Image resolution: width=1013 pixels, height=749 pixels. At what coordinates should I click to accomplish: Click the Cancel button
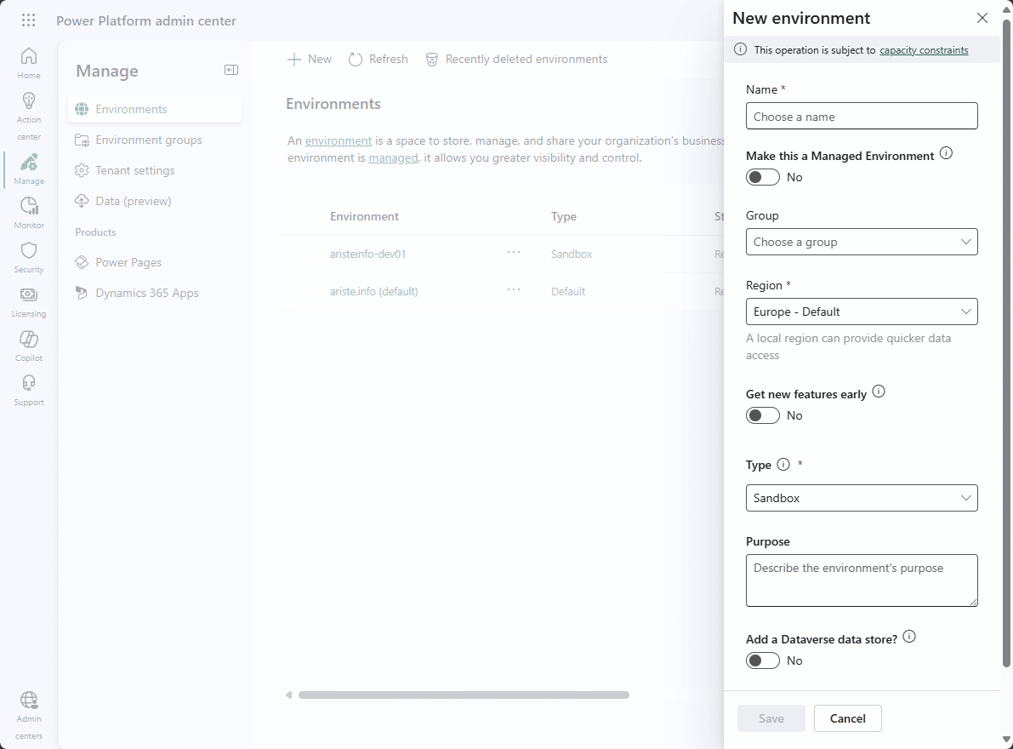coord(847,718)
